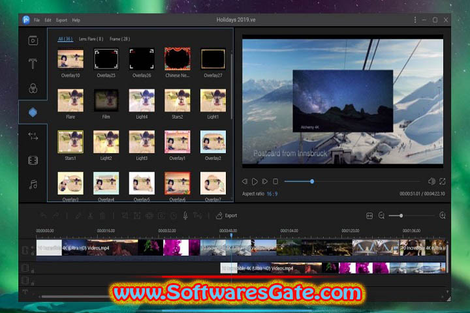Click the Zoom tool in timeline toolbar
Viewport: 470px width, 313px height.
[x=137, y=215]
